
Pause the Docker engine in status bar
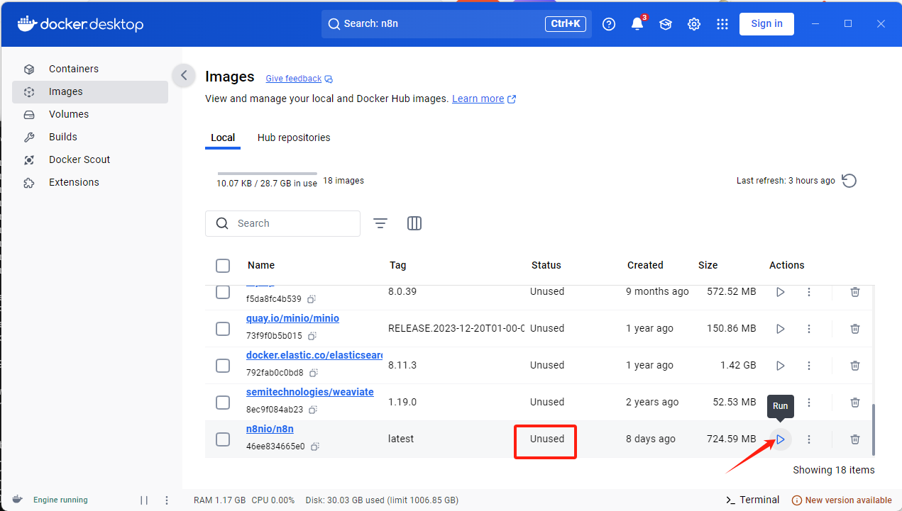pyautogui.click(x=144, y=500)
